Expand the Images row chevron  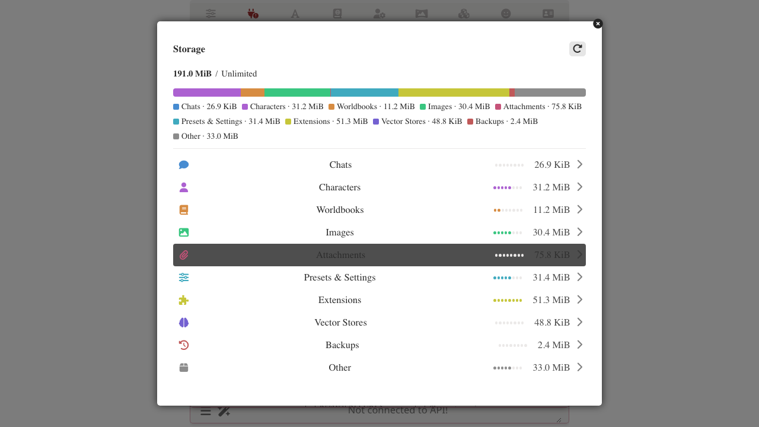580,232
